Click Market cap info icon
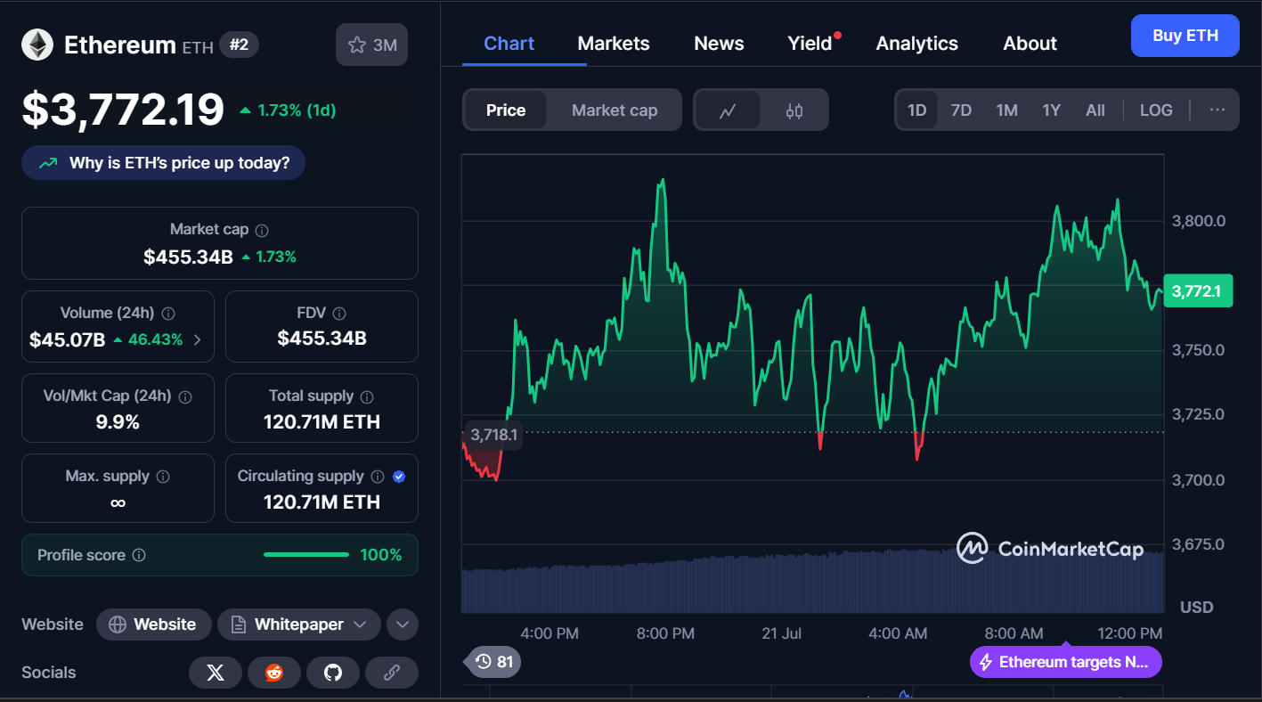This screenshot has height=702, width=1262. (262, 230)
